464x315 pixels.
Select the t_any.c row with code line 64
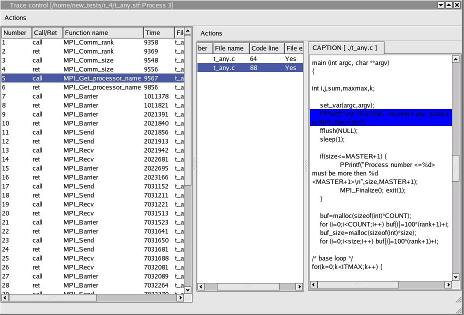point(250,59)
